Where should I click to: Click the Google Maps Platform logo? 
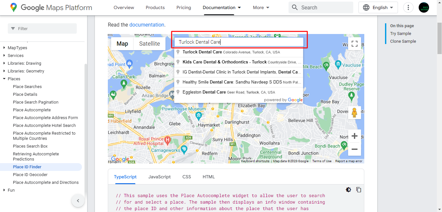[51, 7]
